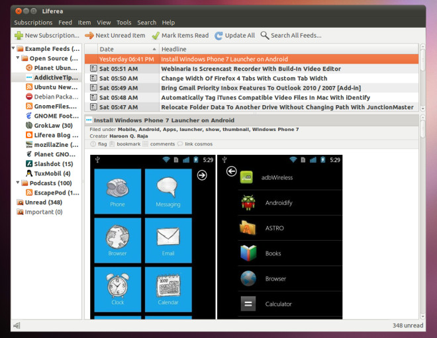This screenshot has width=437, height=338.
Task: Click scroll down arrow of headline list
Action: (x=423, y=108)
